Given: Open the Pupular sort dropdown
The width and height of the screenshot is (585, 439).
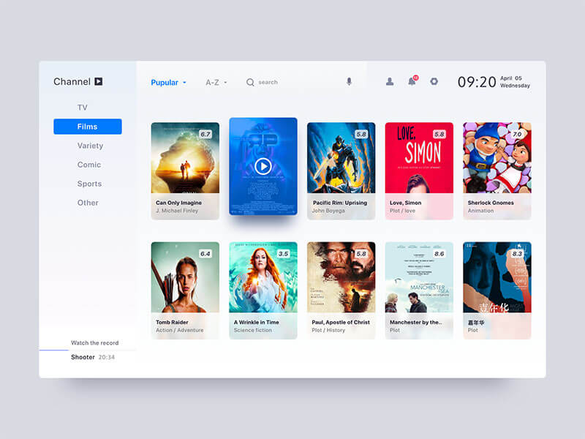Looking at the screenshot, I should pyautogui.click(x=168, y=83).
